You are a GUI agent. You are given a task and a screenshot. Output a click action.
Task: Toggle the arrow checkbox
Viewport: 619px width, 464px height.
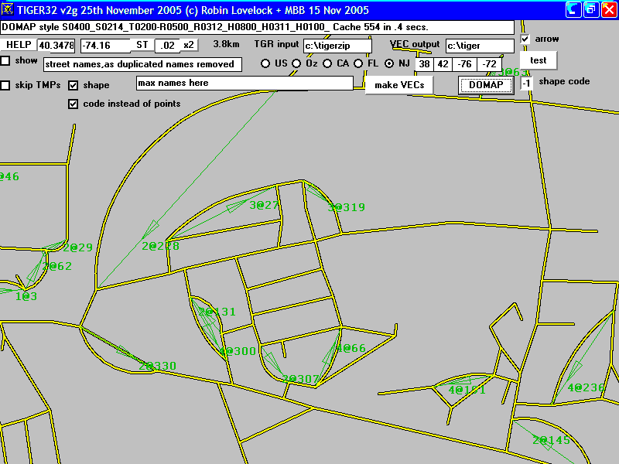(x=525, y=39)
